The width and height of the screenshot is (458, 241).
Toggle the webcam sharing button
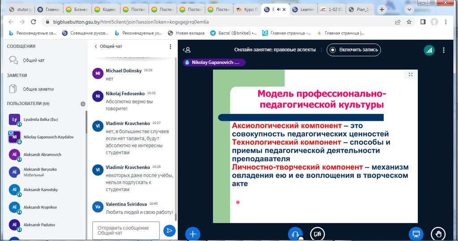(318, 233)
